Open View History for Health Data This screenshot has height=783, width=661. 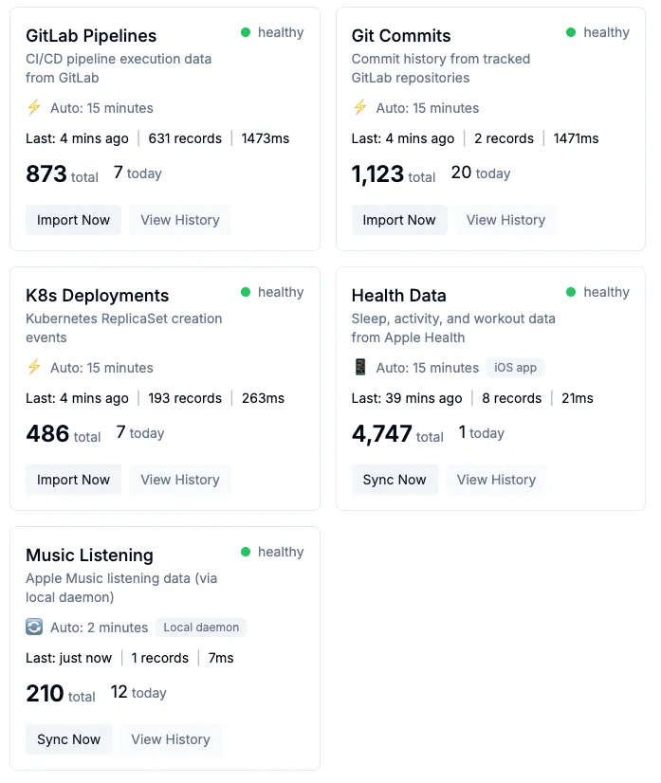click(496, 480)
